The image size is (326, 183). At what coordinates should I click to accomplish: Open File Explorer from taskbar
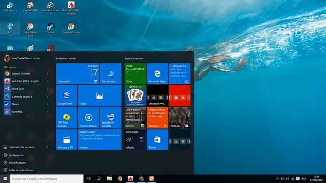pos(110,179)
